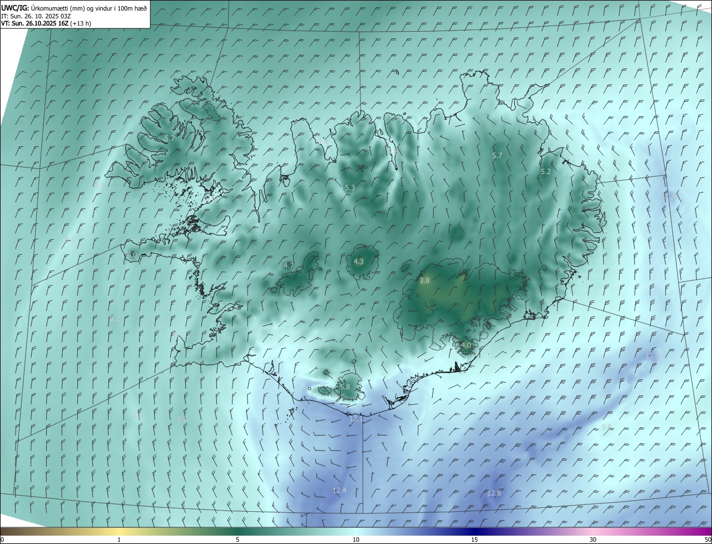
Task: Click the 11.7 value east of Iceland
Action: 652,355
